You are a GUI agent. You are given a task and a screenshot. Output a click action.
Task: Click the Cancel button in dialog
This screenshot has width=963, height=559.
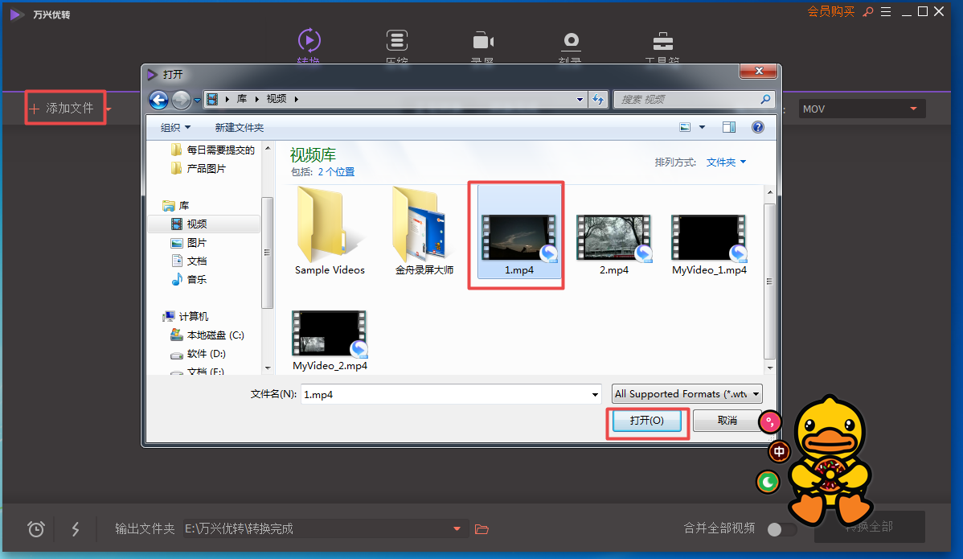point(727,421)
